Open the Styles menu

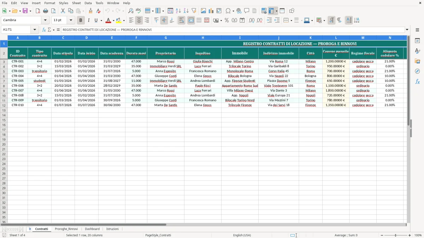pos(64,3)
